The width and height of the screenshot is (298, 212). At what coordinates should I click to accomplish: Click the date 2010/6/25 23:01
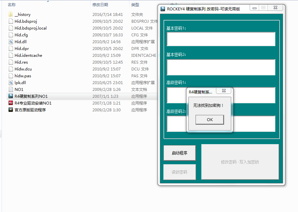pyautogui.click(x=108, y=82)
